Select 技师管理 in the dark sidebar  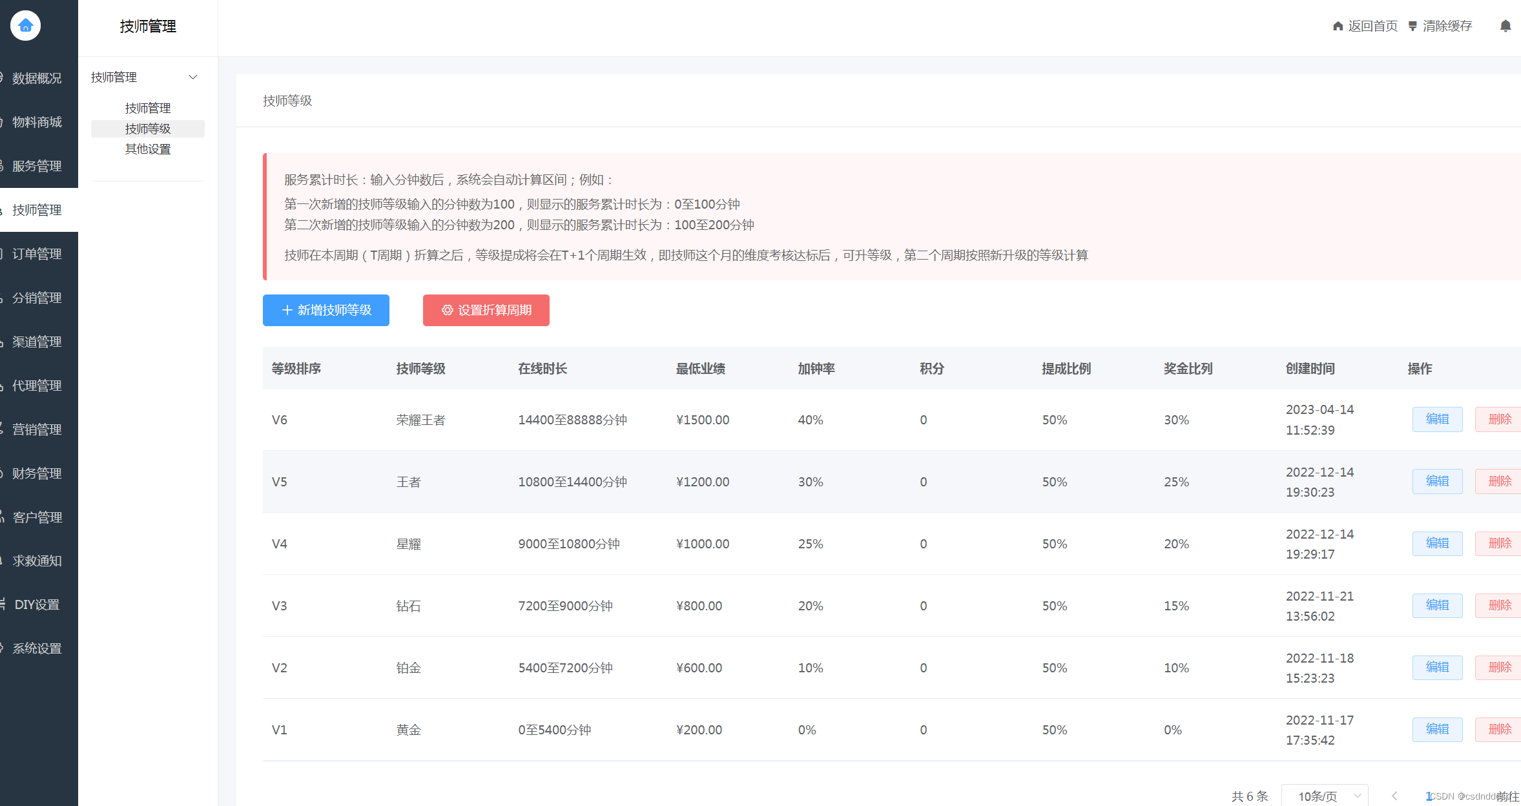tap(39, 210)
